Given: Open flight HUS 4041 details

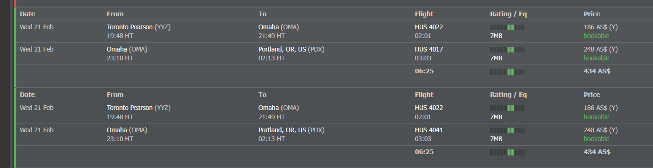Looking at the screenshot, I should [429, 130].
